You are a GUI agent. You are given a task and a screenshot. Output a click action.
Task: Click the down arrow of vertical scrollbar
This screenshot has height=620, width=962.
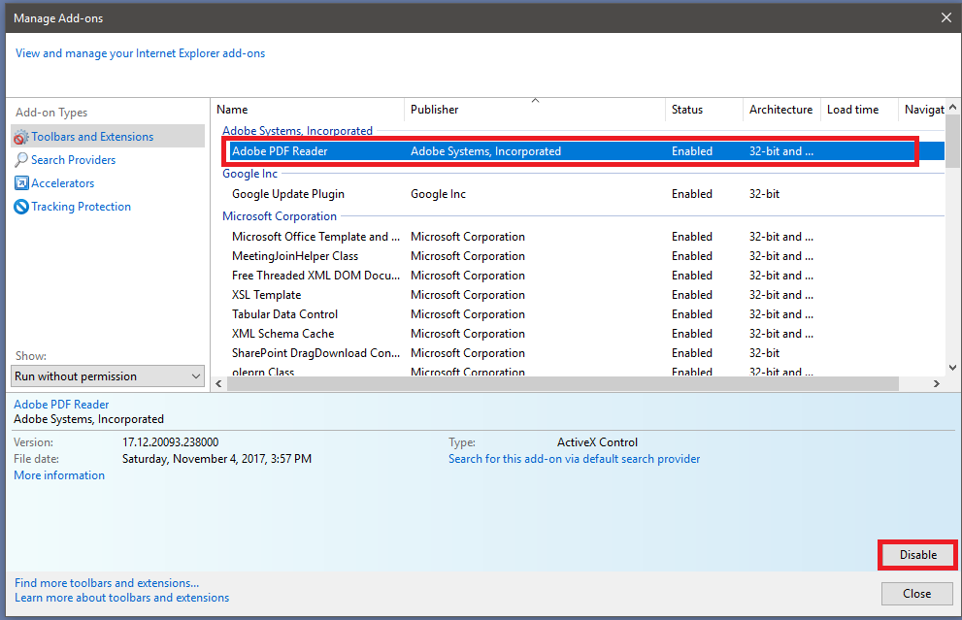point(952,368)
